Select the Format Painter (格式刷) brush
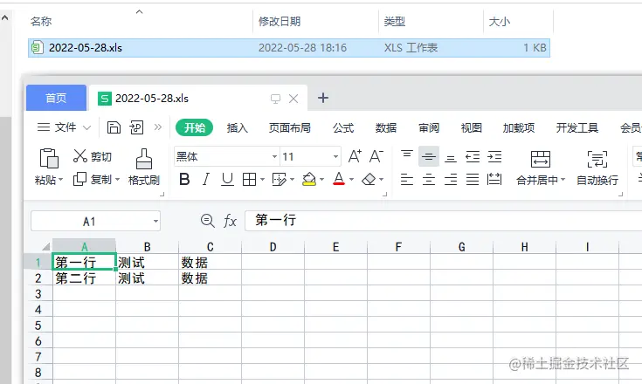 pyautogui.click(x=144, y=159)
